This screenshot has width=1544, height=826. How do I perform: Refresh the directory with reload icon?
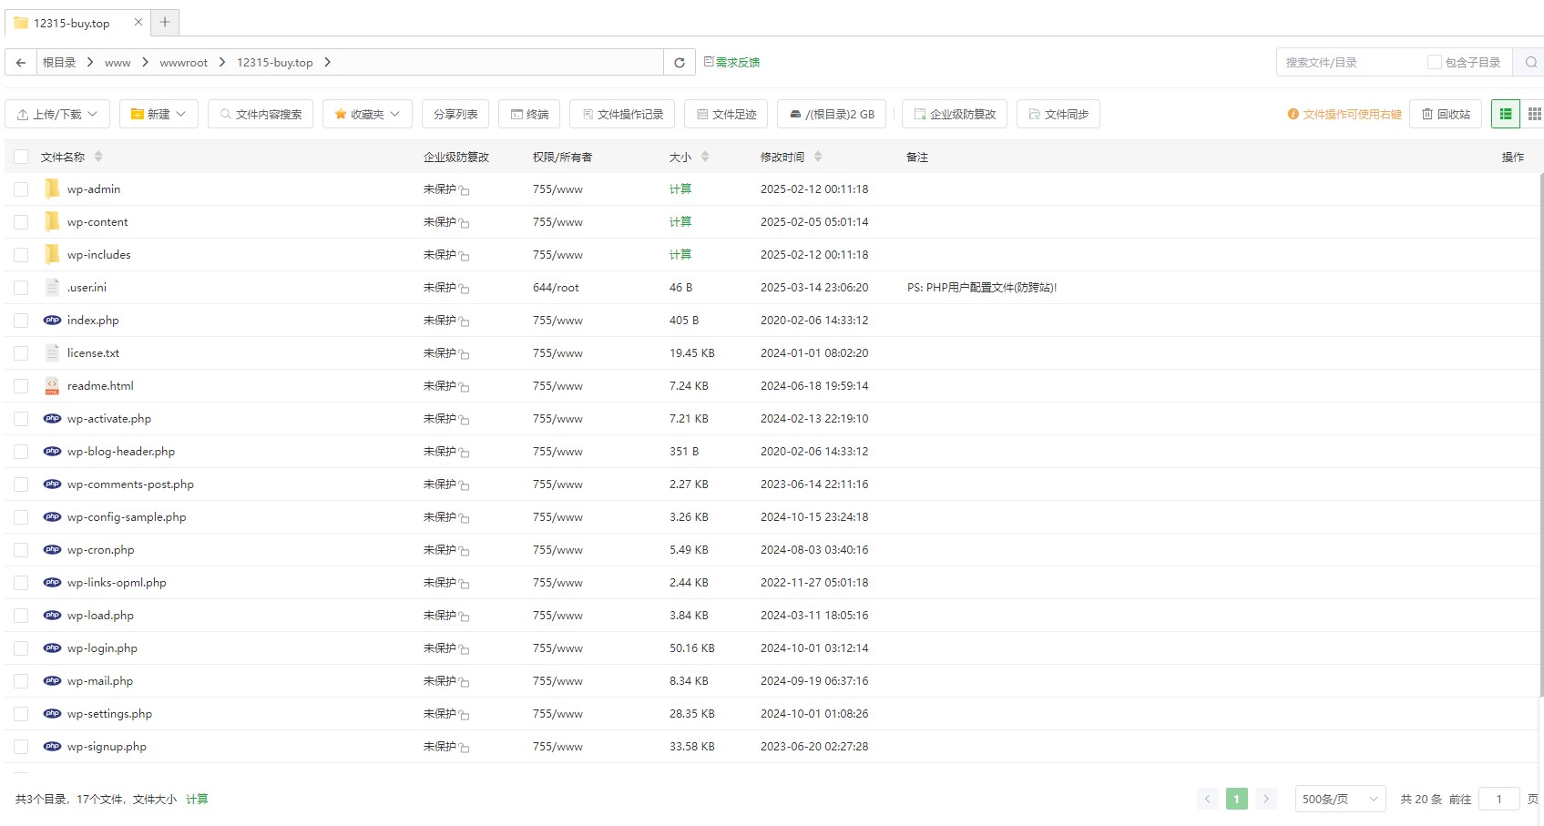(679, 62)
